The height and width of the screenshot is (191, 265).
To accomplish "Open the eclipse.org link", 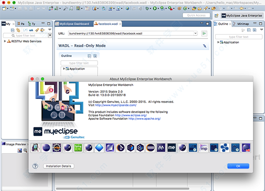I will pos(131,115).
